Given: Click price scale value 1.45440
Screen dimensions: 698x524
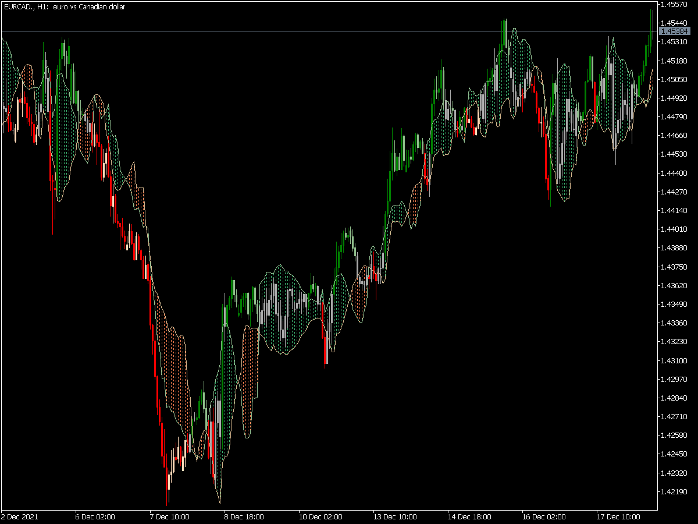Looking at the screenshot, I should [x=674, y=23].
